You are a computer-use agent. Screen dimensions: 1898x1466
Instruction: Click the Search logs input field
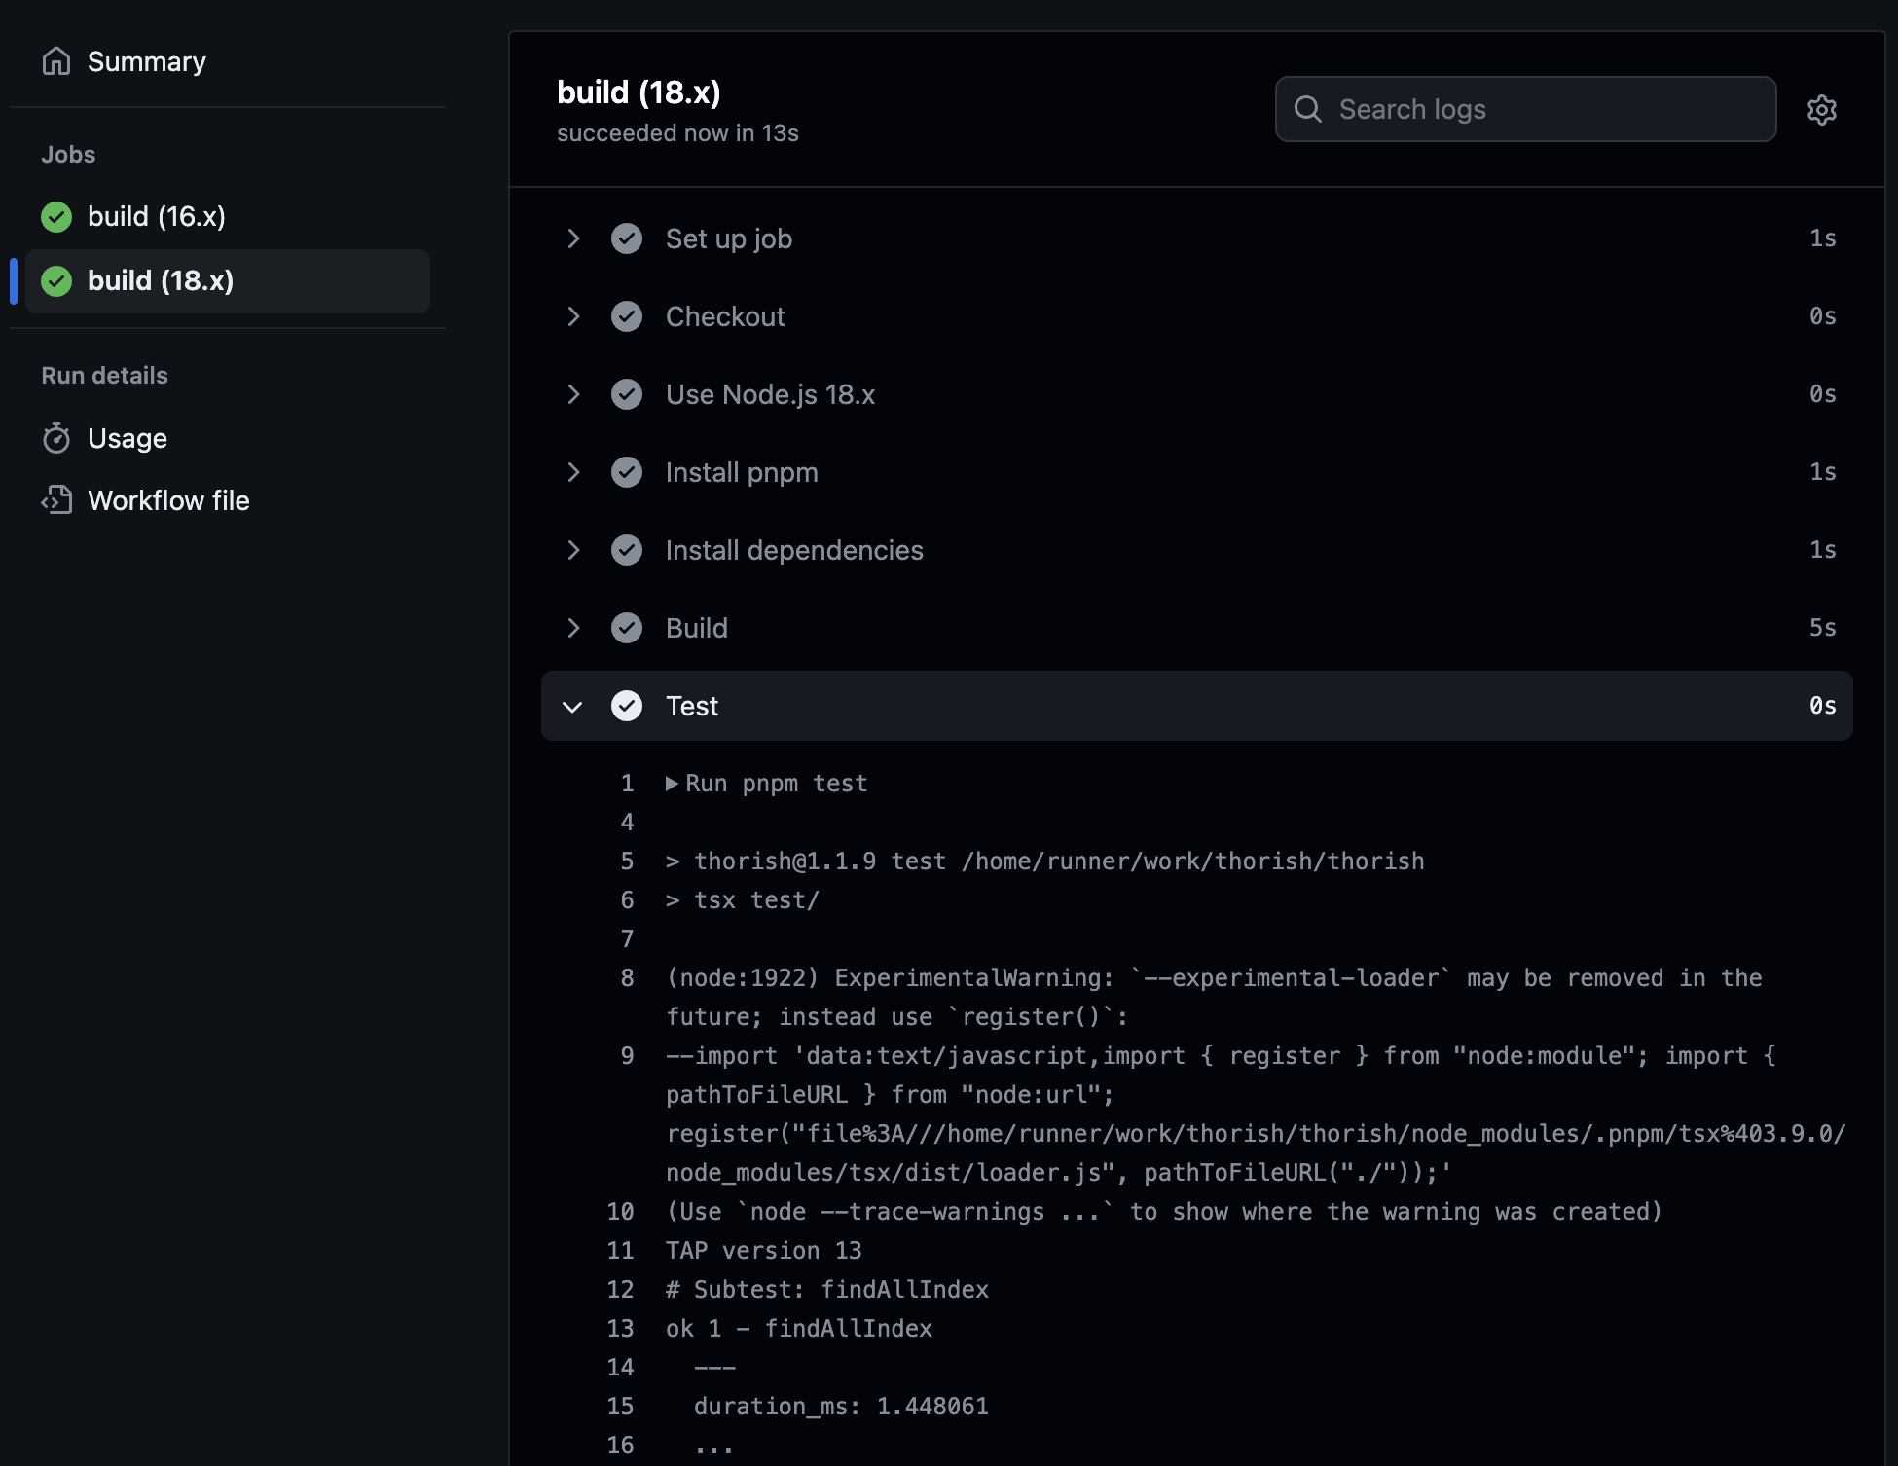pyautogui.click(x=1525, y=108)
